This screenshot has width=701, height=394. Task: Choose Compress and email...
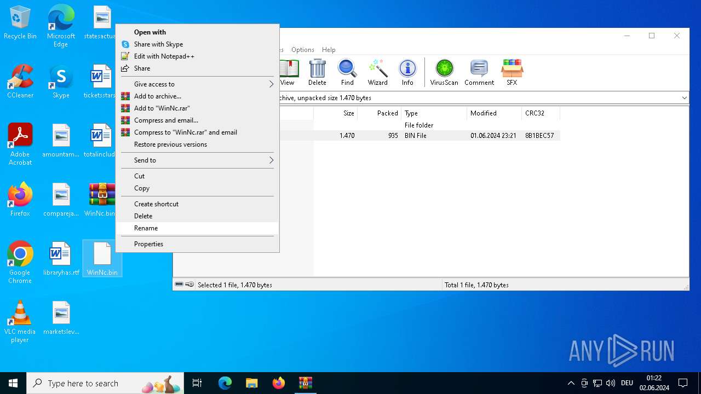(x=197, y=120)
